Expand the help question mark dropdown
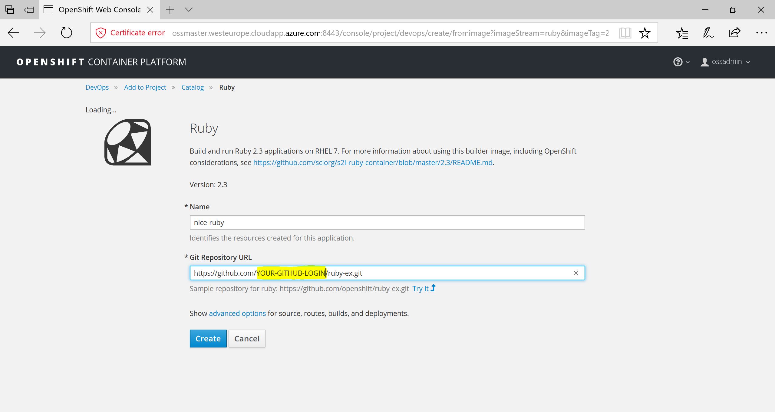This screenshot has width=775, height=412. point(681,62)
